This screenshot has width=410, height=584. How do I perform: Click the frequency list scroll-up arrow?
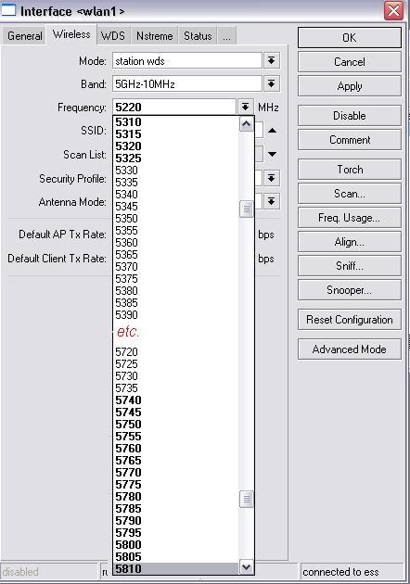click(x=246, y=124)
